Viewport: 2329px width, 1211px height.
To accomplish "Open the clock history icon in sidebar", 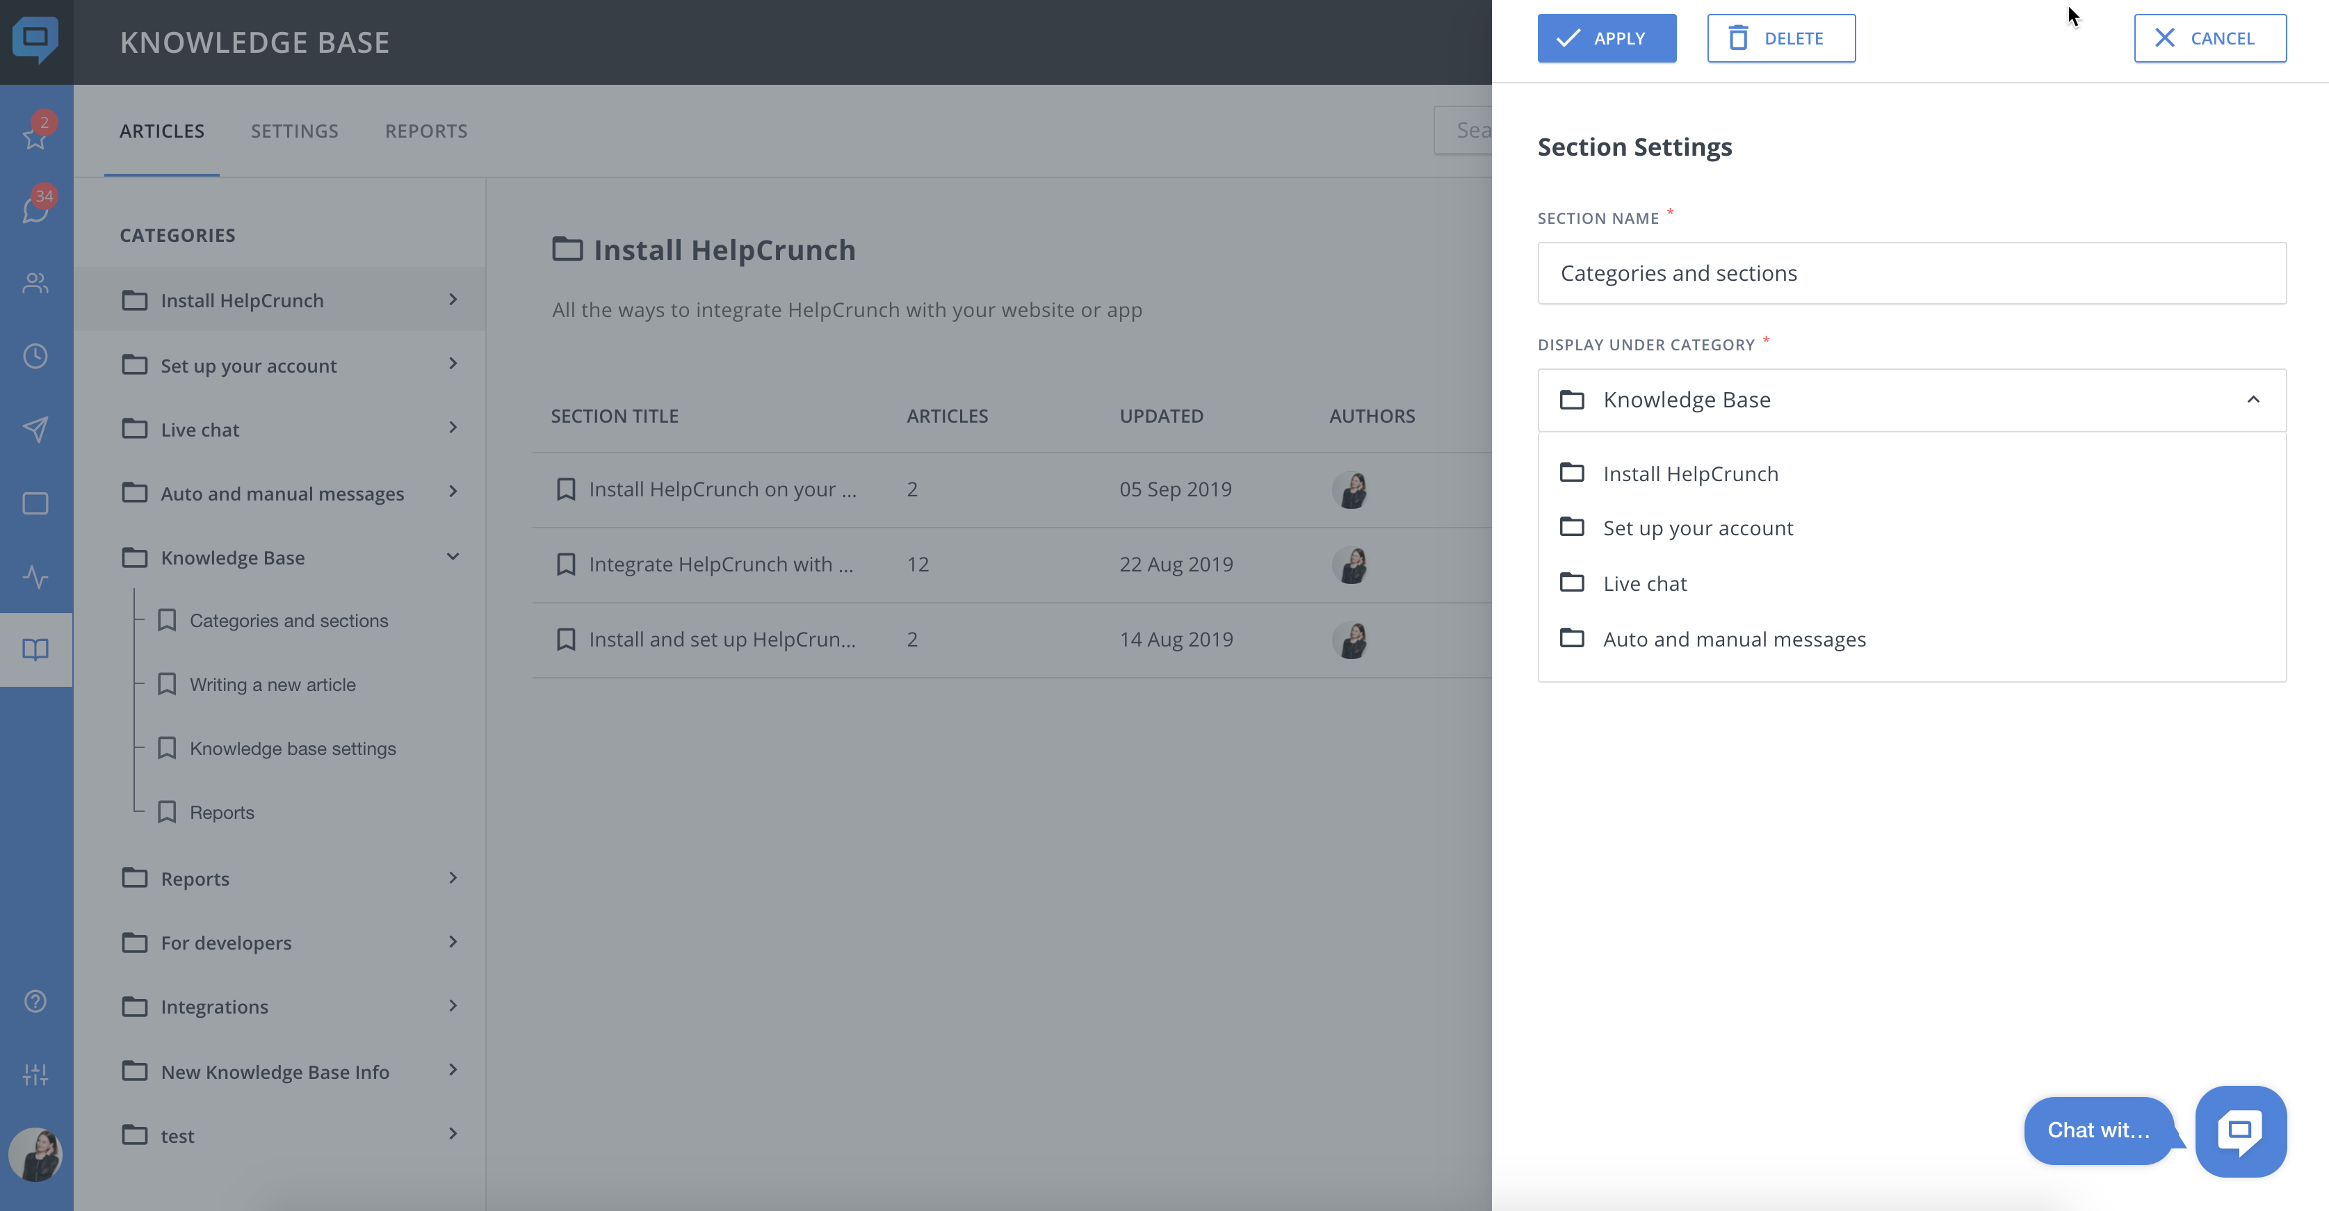I will coord(35,356).
